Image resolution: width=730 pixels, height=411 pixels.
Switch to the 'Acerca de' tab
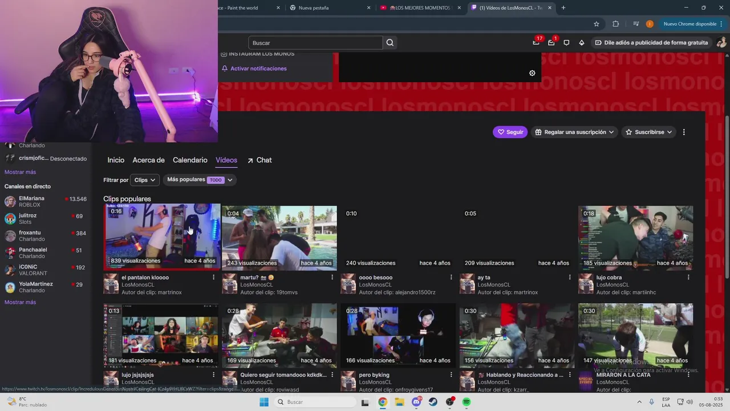pos(148,160)
